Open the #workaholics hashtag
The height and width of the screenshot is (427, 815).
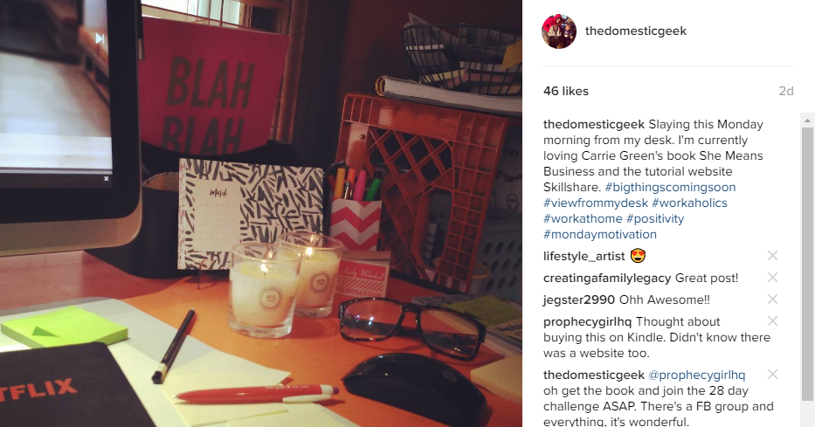click(x=689, y=203)
